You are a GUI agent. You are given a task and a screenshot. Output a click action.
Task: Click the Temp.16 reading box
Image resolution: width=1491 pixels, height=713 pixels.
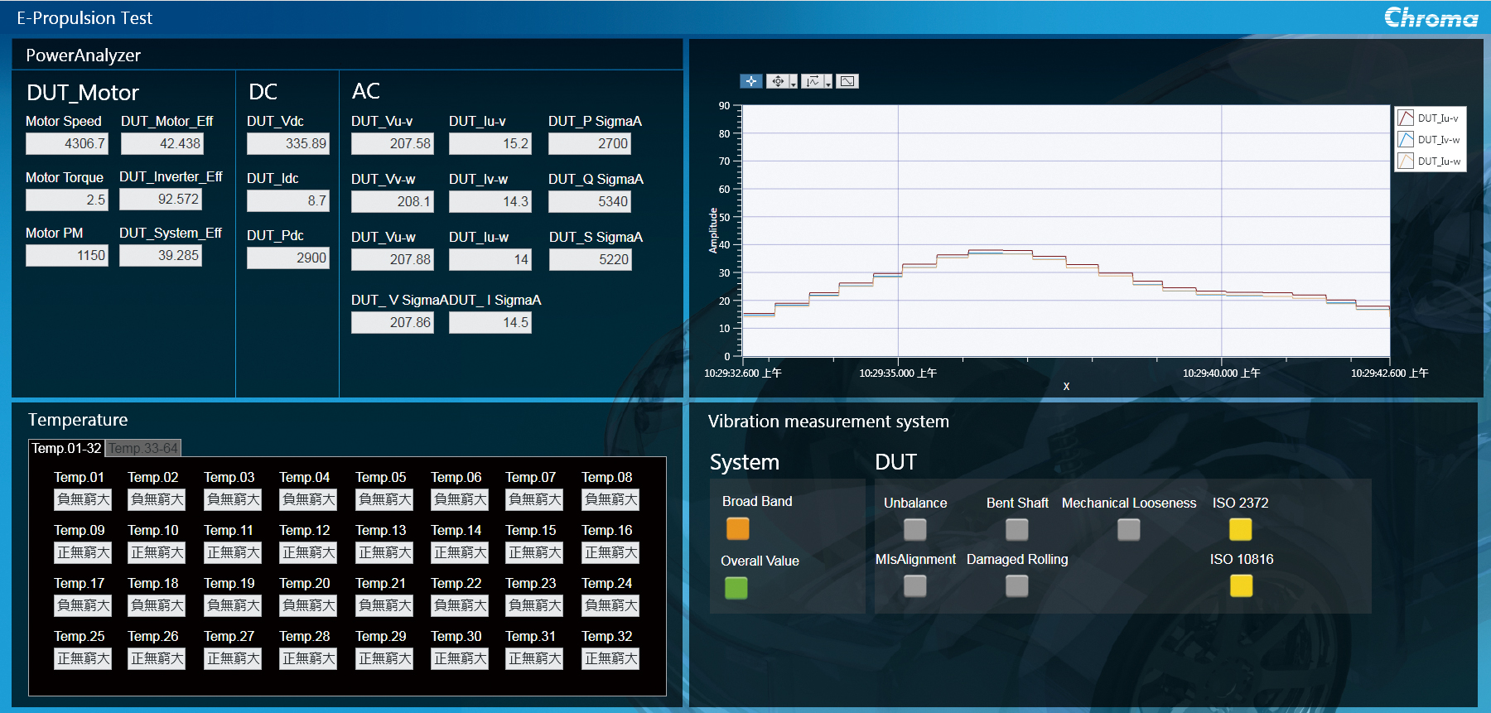tap(610, 552)
